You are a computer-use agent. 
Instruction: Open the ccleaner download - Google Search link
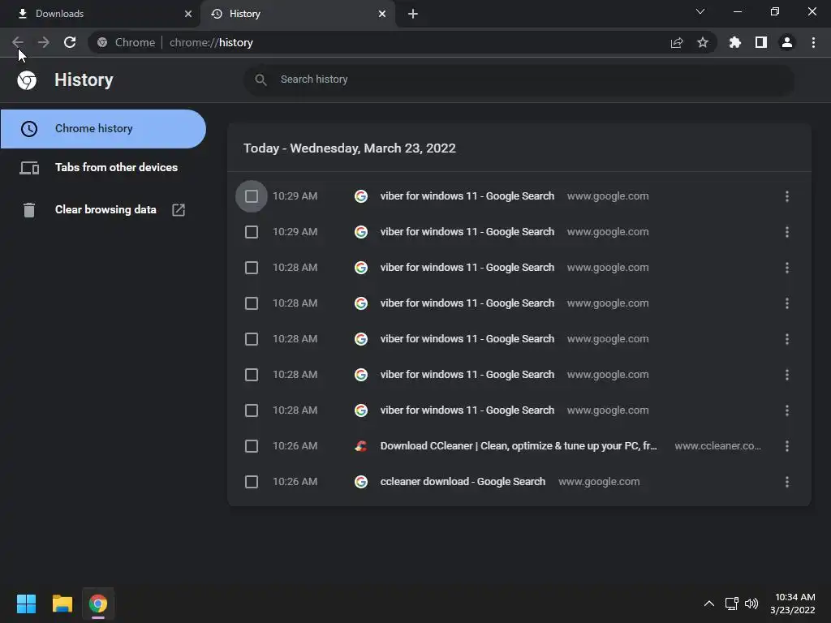pos(463,482)
